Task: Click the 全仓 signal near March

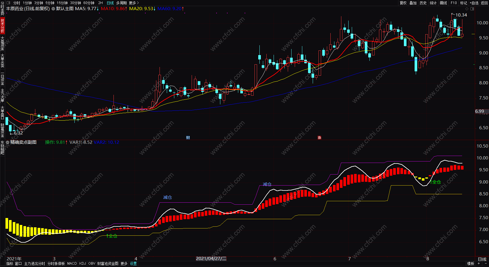Action: 112,236
